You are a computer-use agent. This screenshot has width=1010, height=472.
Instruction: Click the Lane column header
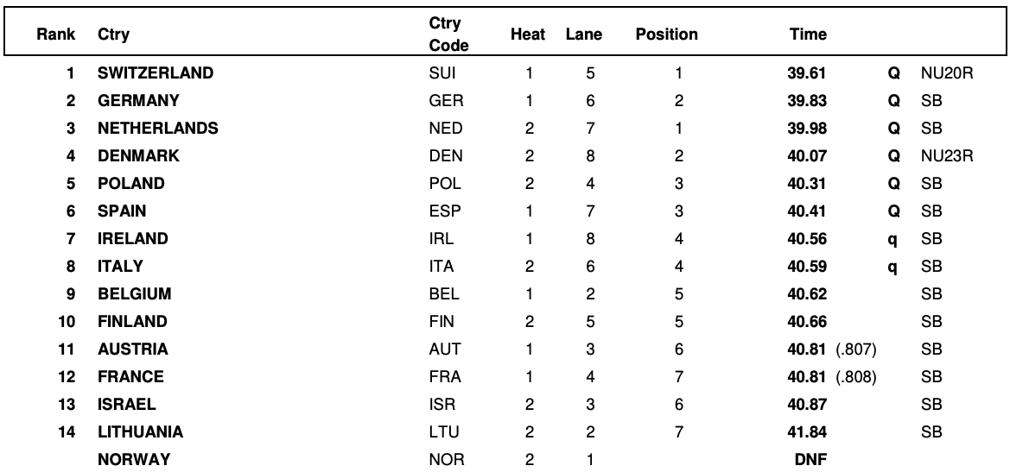click(583, 35)
